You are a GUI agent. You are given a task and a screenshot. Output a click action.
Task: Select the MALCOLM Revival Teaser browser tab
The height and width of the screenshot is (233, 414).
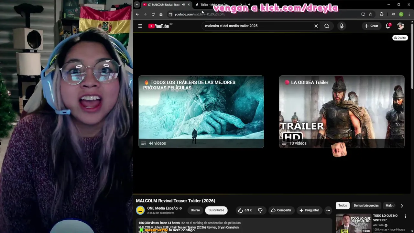[164, 5]
